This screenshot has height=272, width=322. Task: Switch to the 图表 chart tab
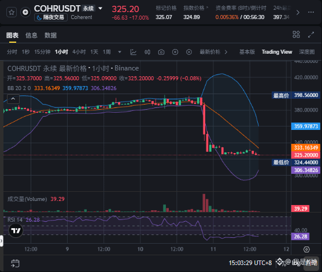[12, 35]
